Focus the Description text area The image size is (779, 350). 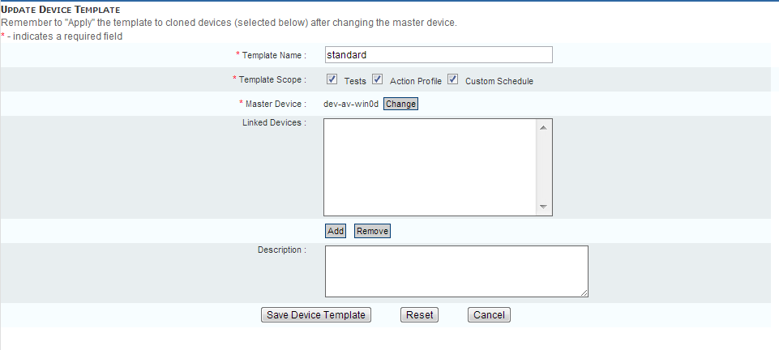[456, 271]
